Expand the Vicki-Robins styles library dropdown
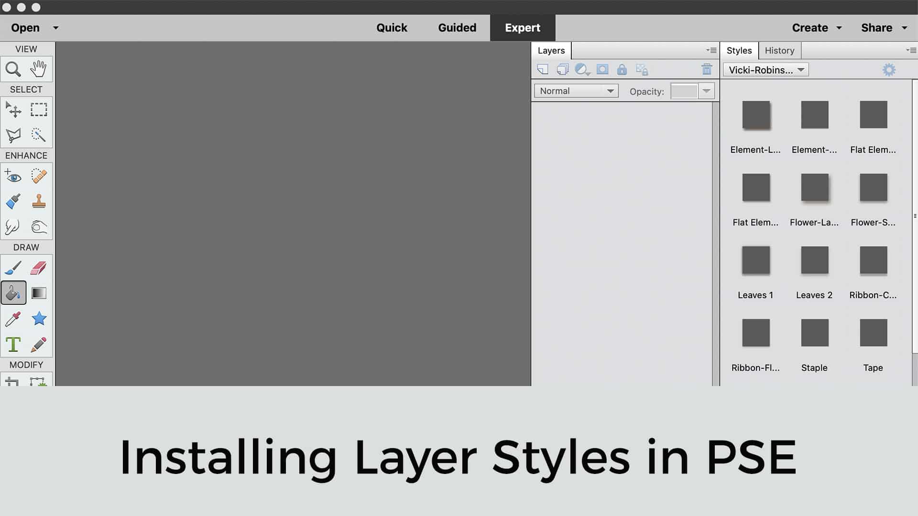 766,70
